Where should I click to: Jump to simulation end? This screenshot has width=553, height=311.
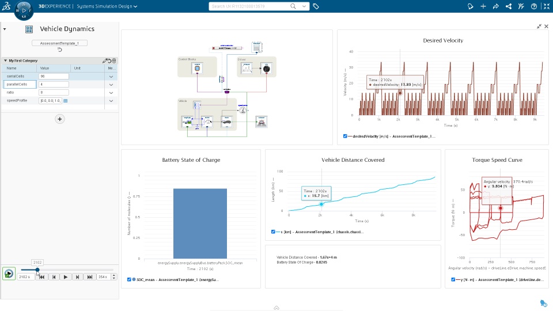[90, 277]
